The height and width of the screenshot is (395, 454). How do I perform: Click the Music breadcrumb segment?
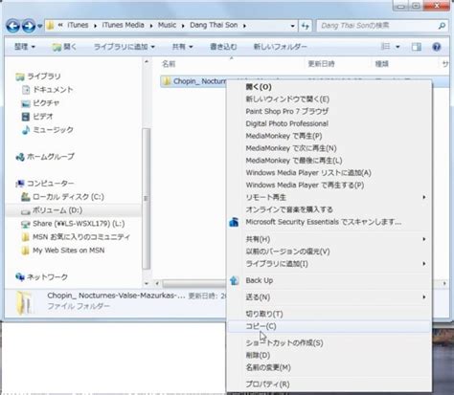point(167,25)
